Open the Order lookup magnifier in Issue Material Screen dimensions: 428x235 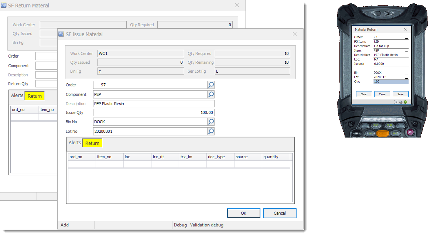211,85
